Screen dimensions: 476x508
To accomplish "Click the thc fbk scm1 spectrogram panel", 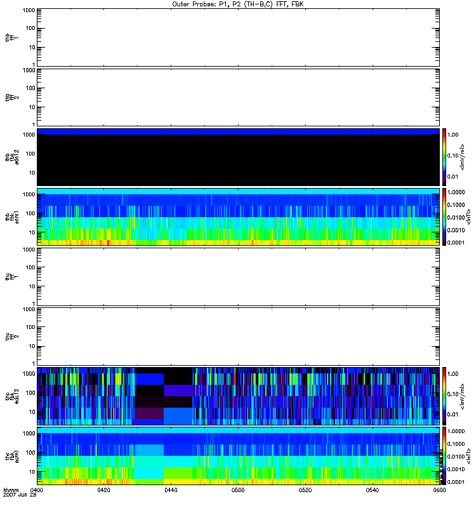I will pyautogui.click(x=238, y=455).
